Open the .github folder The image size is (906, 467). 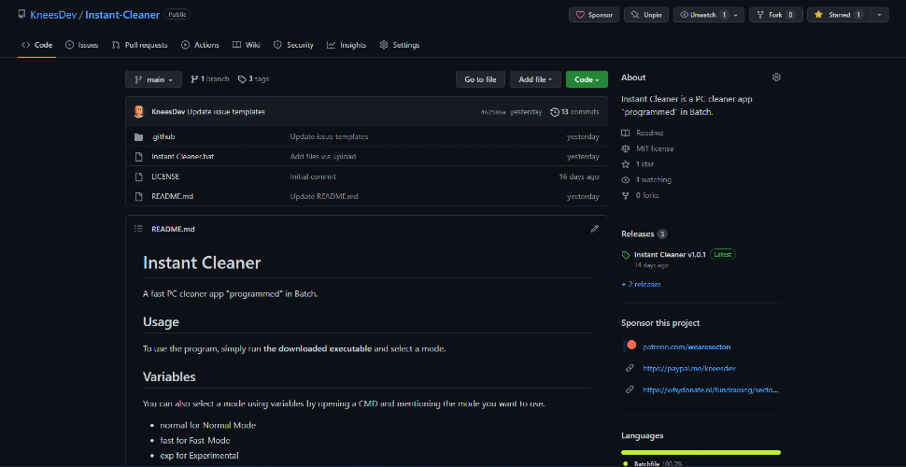(163, 137)
